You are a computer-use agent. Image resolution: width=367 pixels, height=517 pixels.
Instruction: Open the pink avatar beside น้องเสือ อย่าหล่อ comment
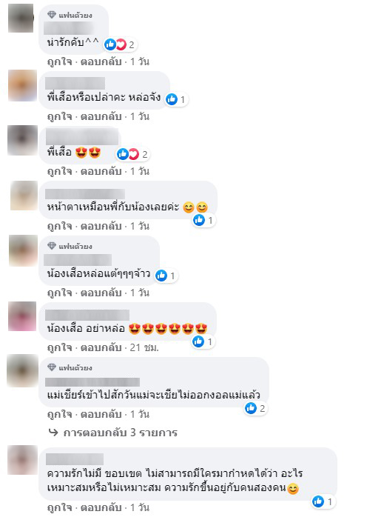pos(22,316)
